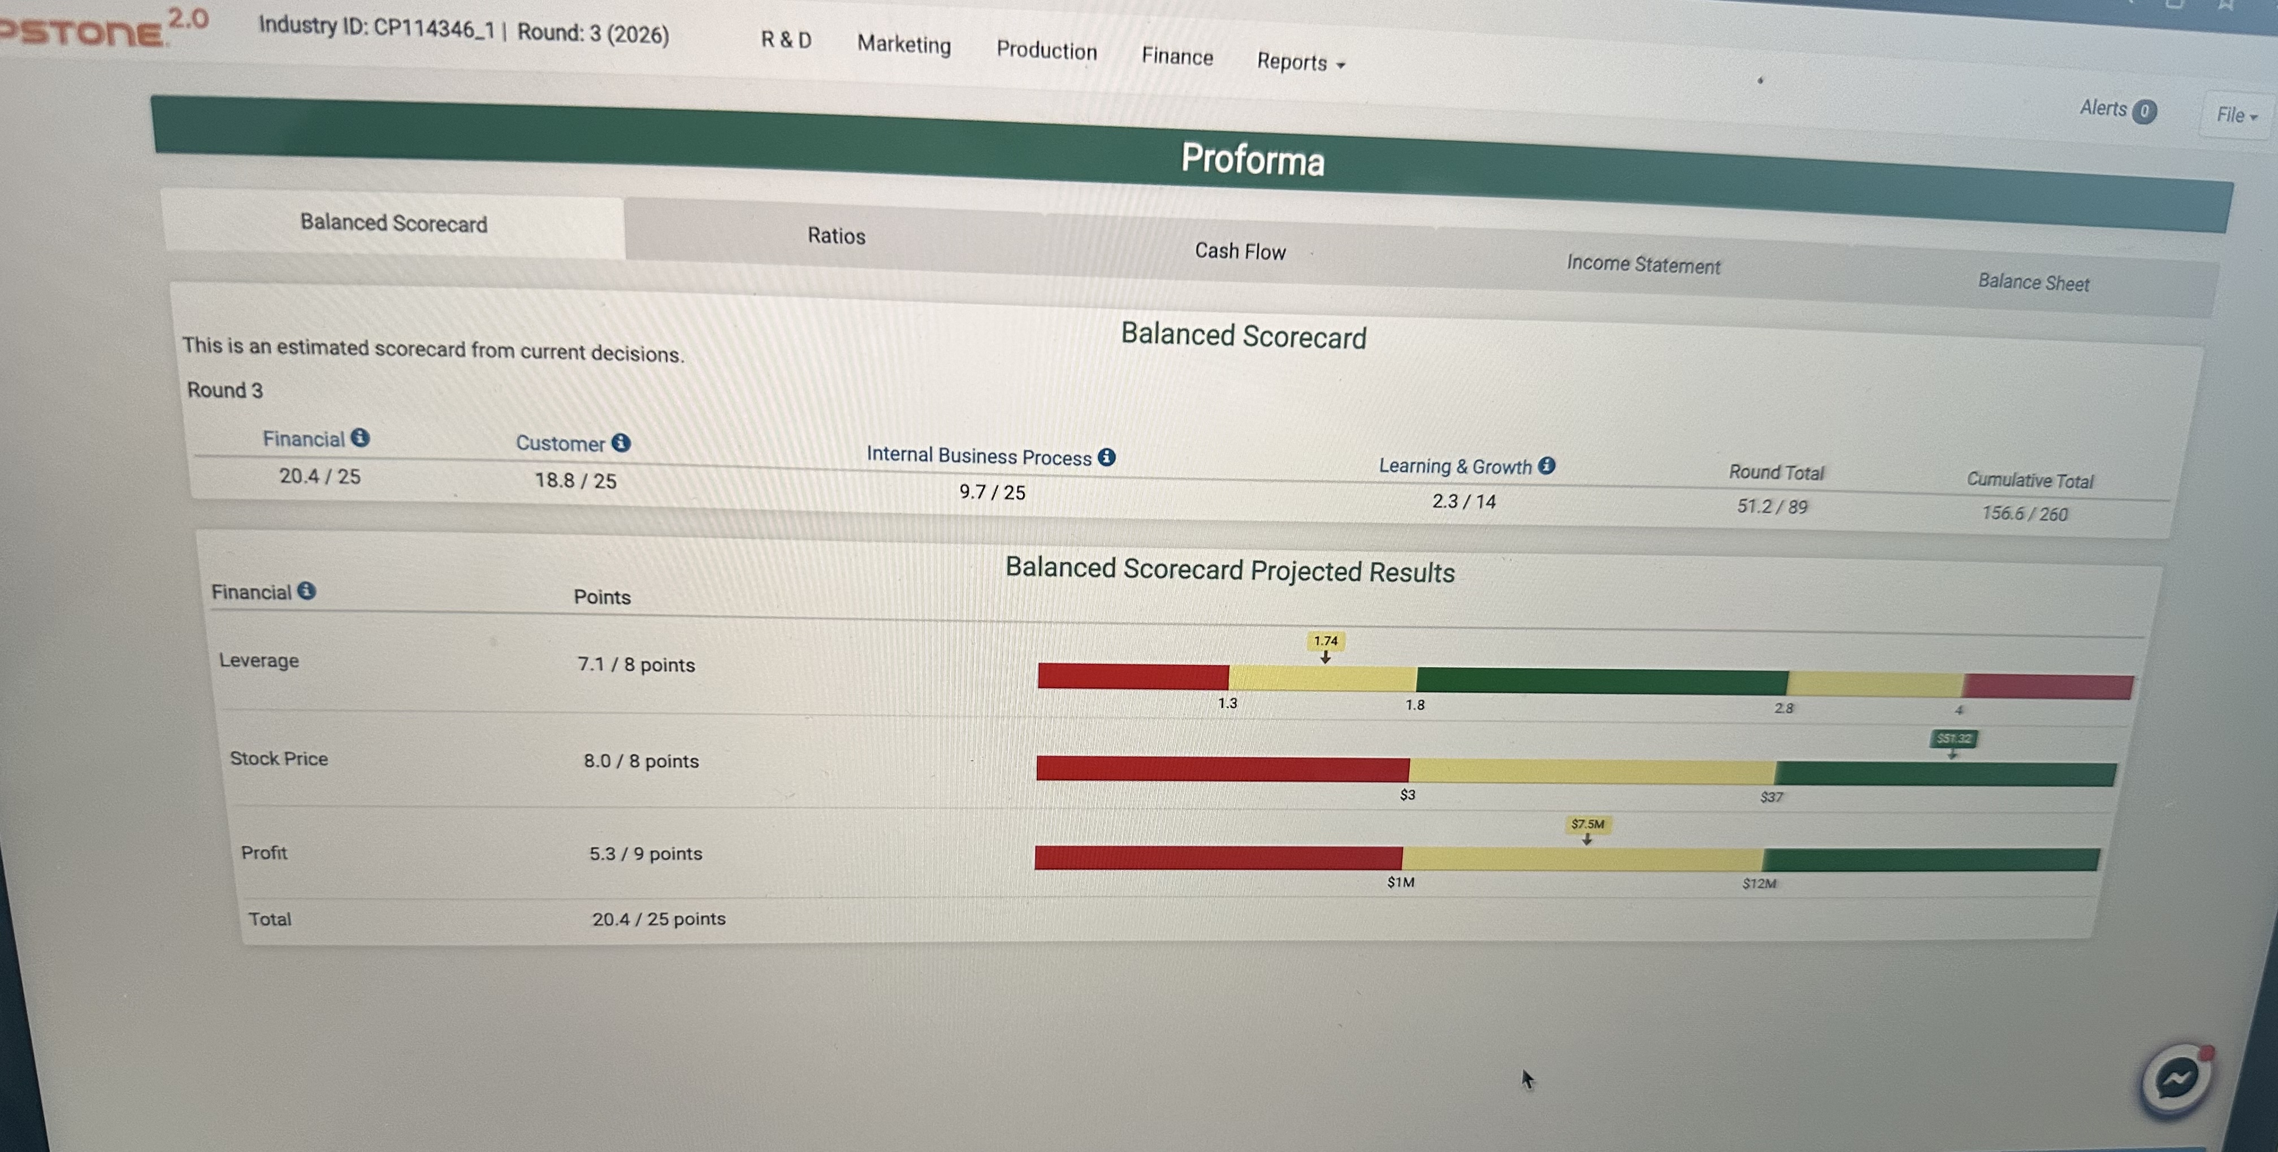Click info icon beside Financial Points header

306,591
